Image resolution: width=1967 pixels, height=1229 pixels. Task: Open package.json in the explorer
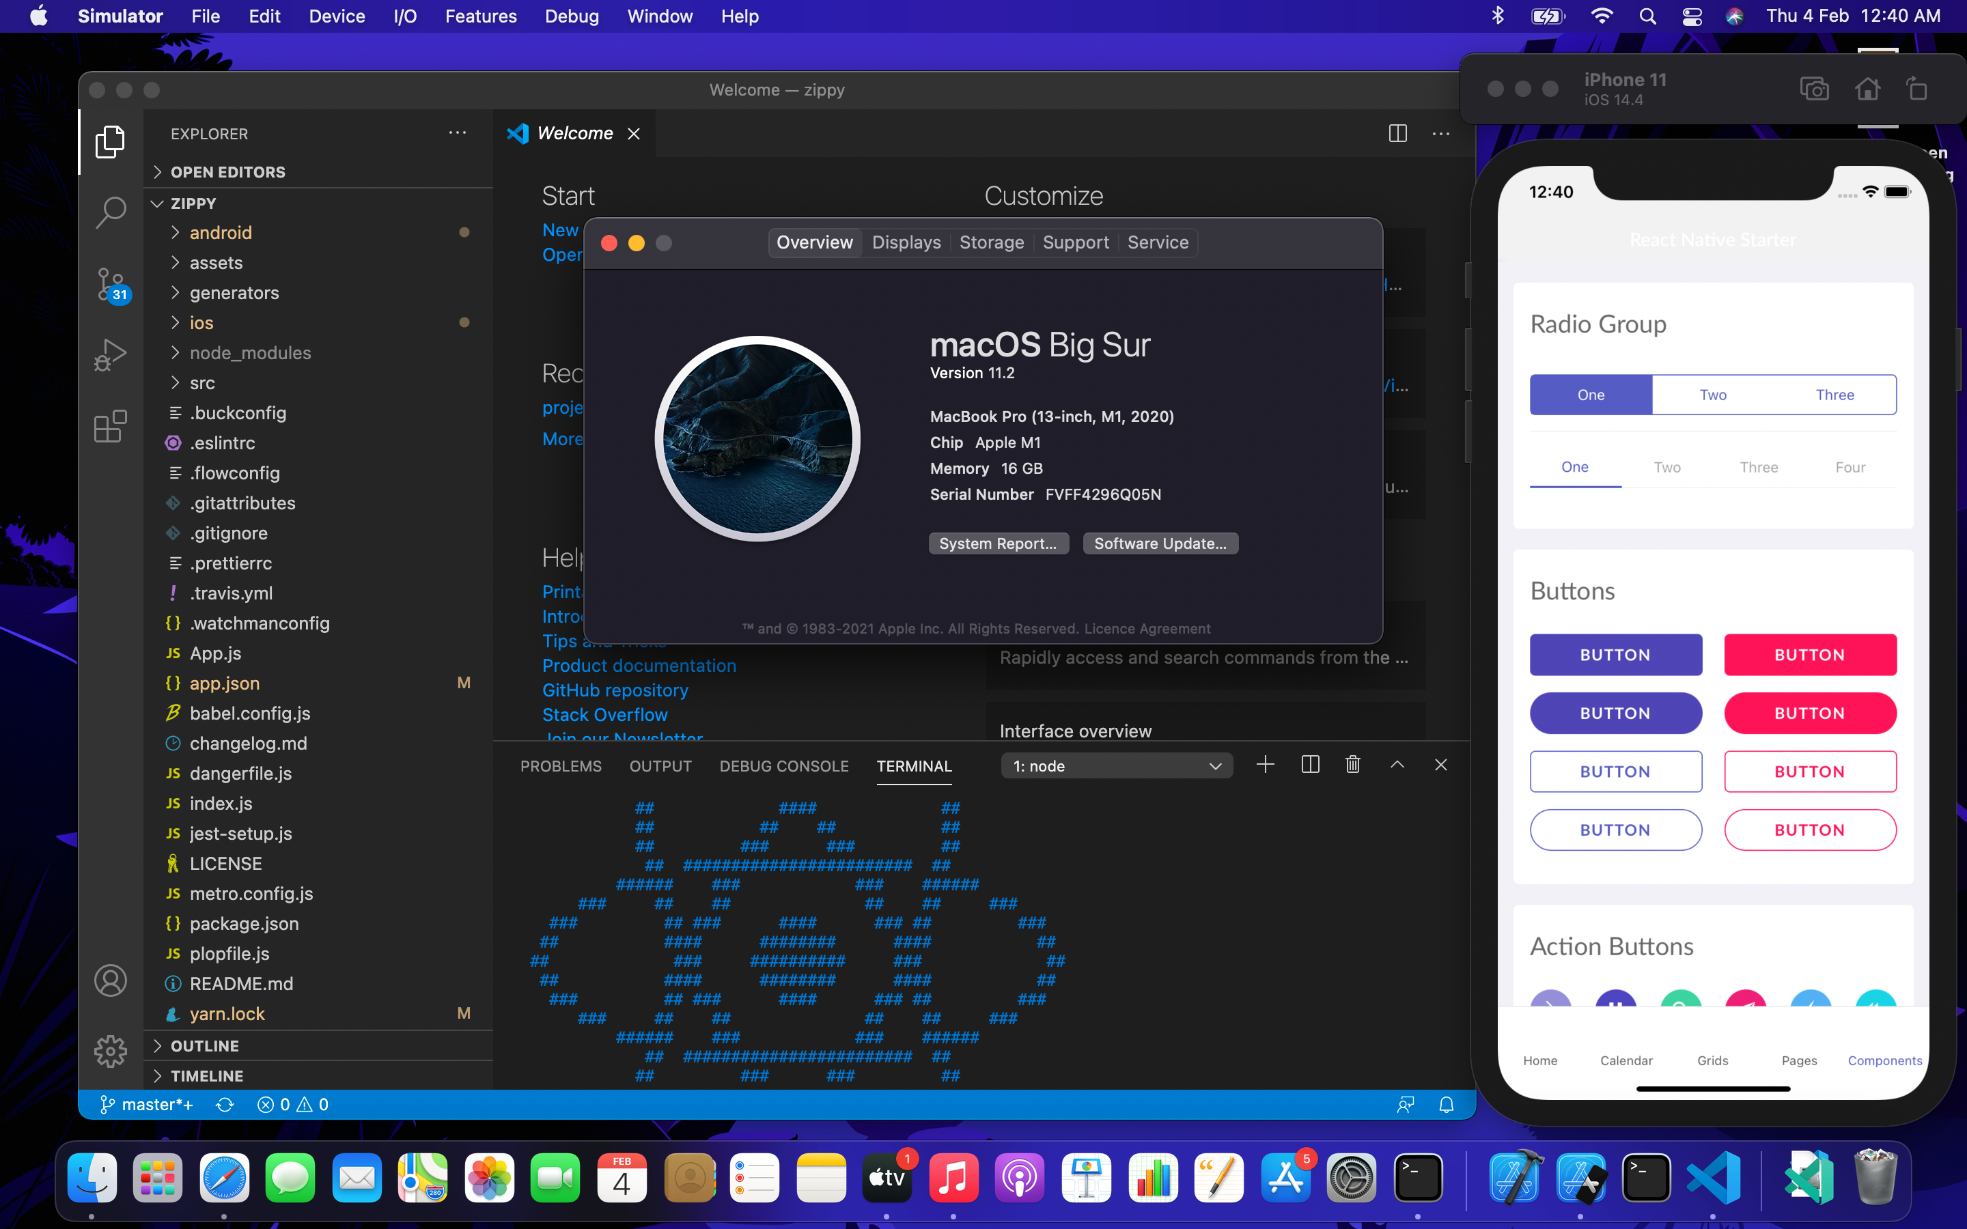[244, 923]
